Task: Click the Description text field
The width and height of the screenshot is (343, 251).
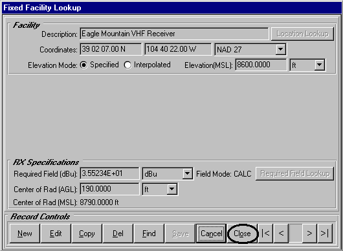Action: click(174, 34)
